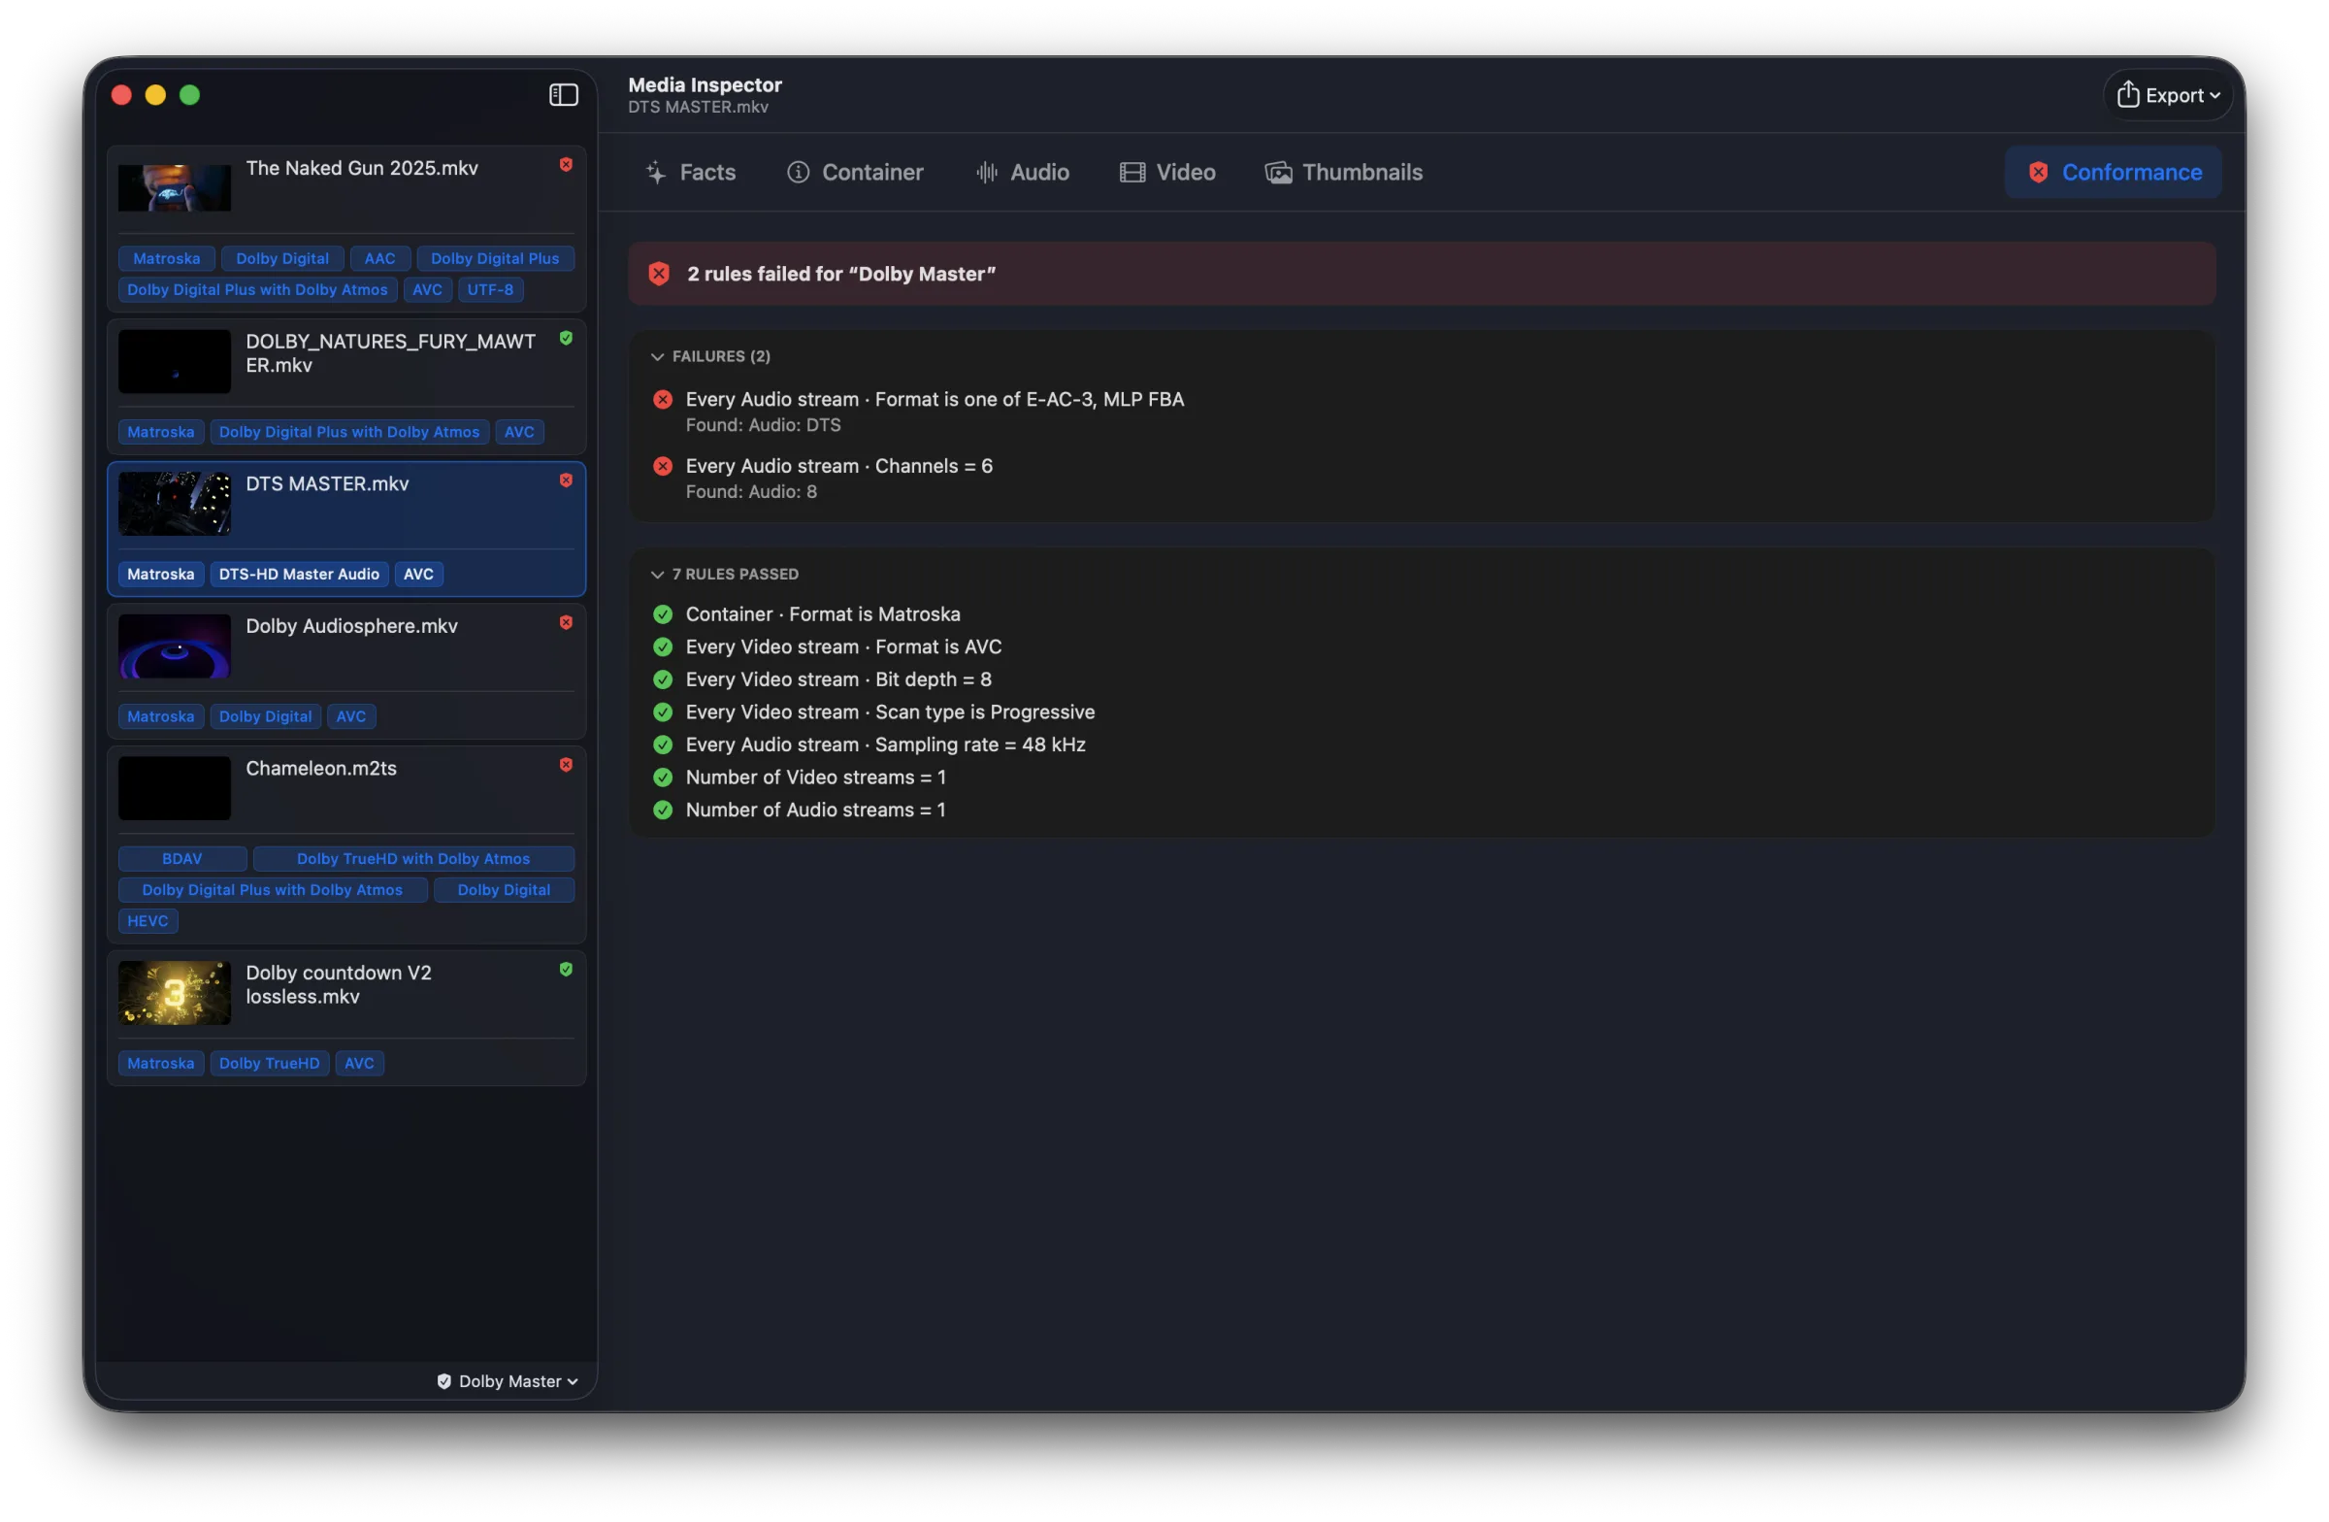Click the Dolby TrueHD tag under Dolby countdown
The image size is (2329, 1522).
point(269,1063)
